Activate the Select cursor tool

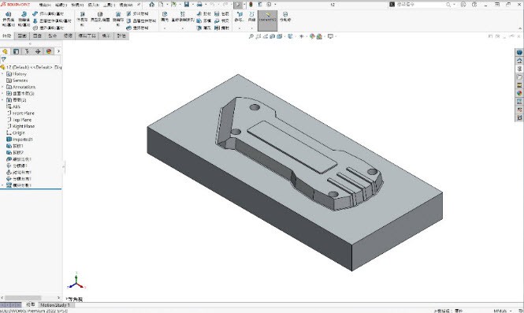(238, 5)
